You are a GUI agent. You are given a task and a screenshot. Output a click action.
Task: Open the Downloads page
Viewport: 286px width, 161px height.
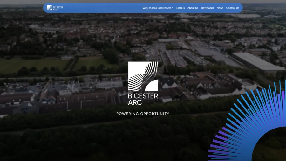[x=208, y=8]
